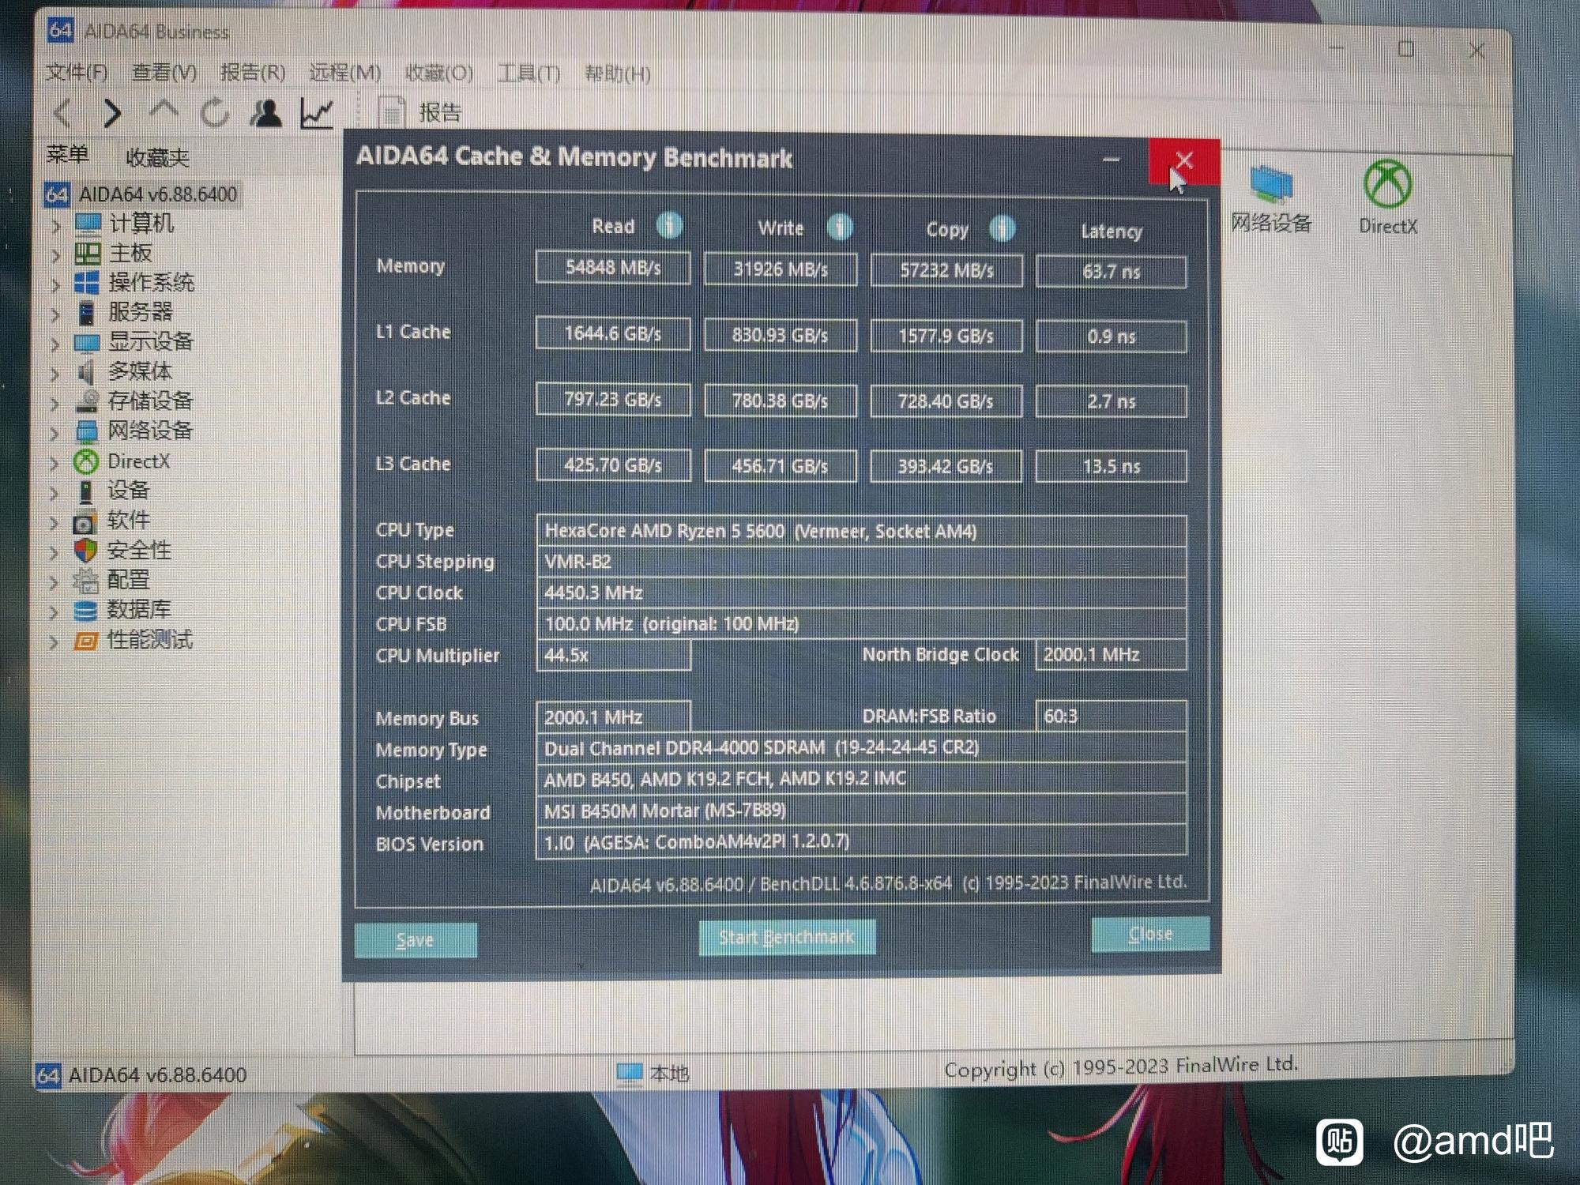The height and width of the screenshot is (1185, 1580).
Task: Expand the 显示设备 tree node
Action: click(x=55, y=344)
